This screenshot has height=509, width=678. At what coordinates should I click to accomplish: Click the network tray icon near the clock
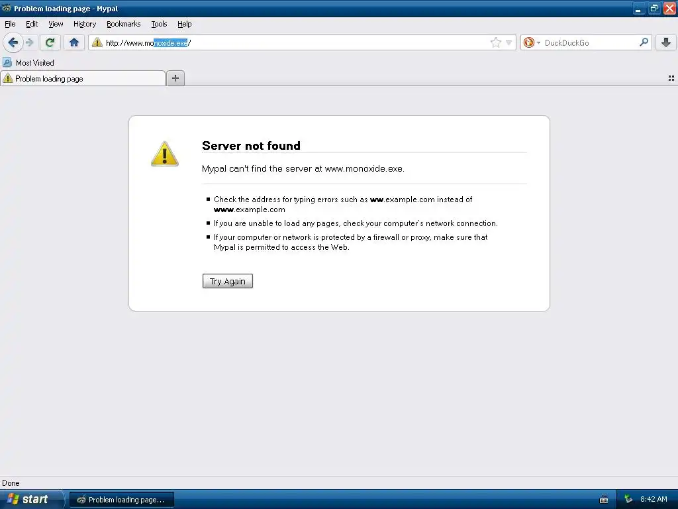(x=628, y=500)
